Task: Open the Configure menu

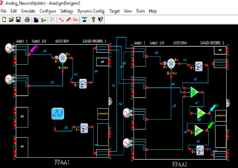Action: click(x=48, y=11)
